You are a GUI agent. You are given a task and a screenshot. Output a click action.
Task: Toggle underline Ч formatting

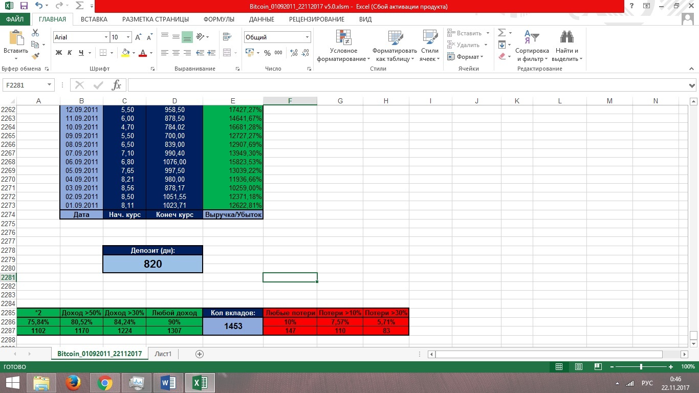(81, 53)
